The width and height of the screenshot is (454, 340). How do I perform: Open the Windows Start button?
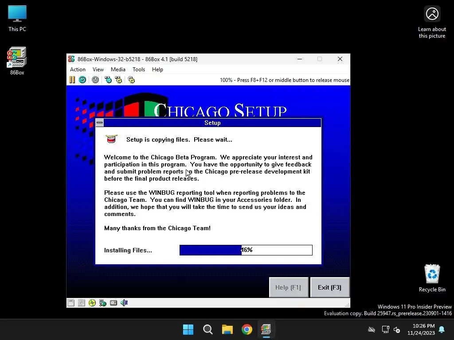(188, 329)
